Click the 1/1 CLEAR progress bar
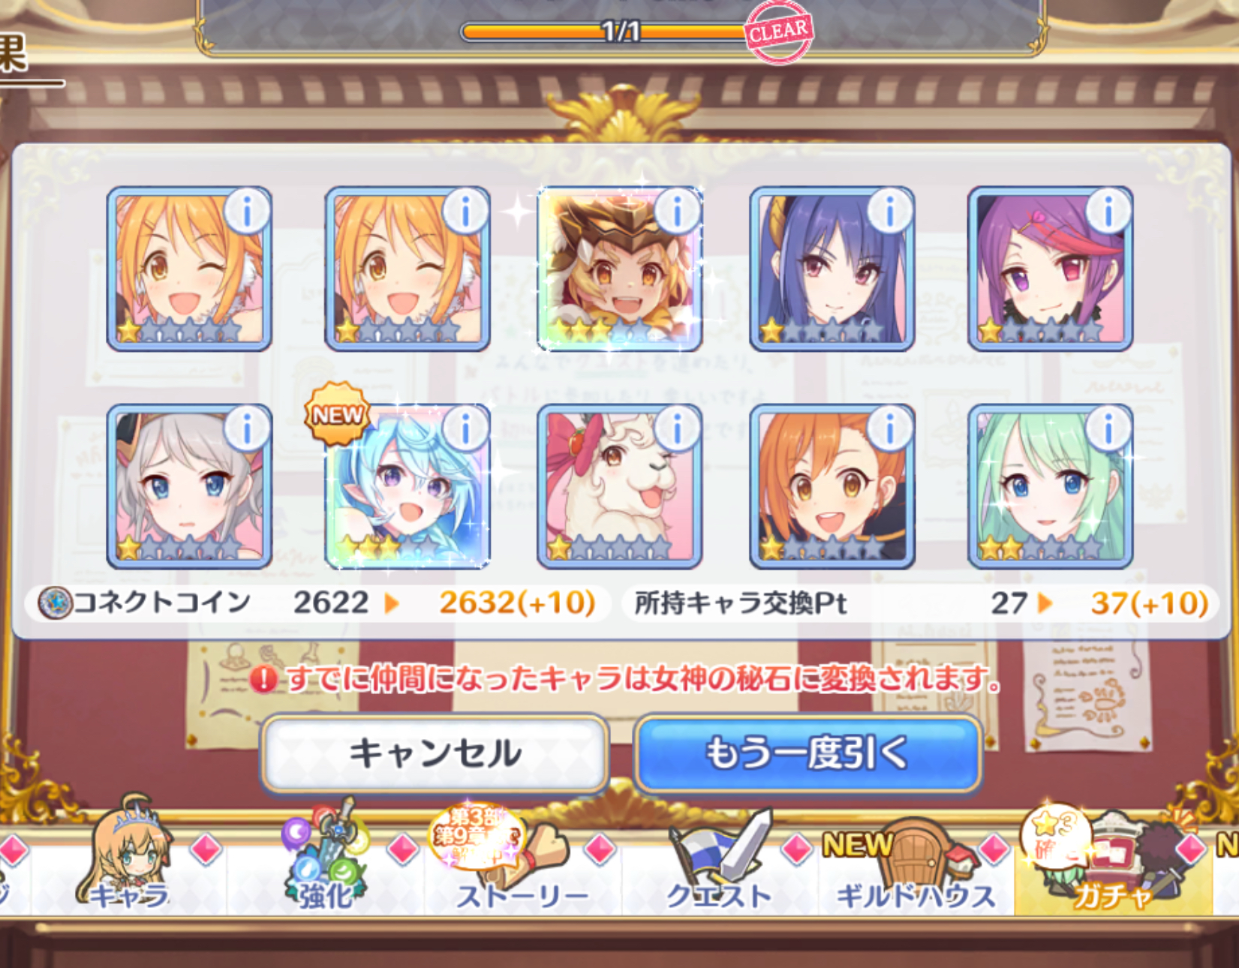The image size is (1239, 968). click(620, 32)
